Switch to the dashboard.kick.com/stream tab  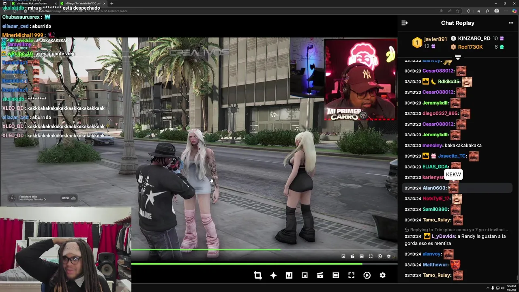pos(34,3)
